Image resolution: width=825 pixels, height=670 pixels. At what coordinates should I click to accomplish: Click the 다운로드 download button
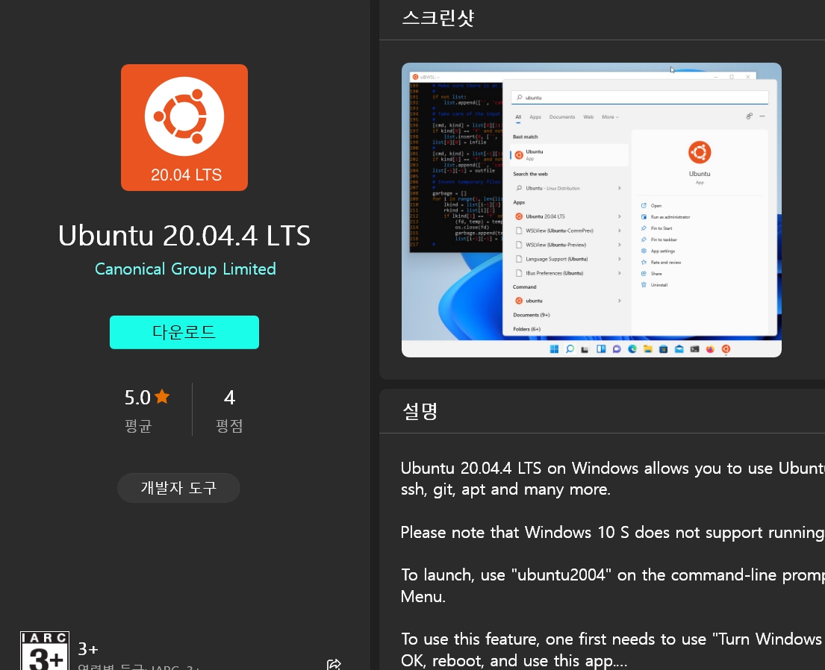click(184, 332)
